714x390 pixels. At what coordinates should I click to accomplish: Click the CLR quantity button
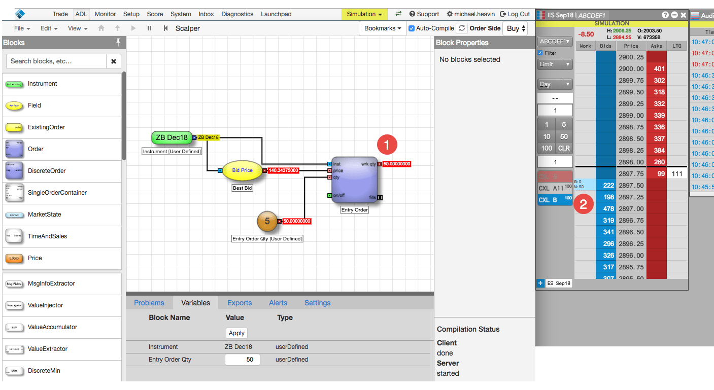(564, 148)
